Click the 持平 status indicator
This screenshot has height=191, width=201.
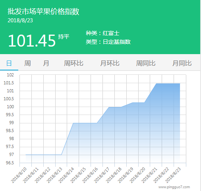(64, 37)
